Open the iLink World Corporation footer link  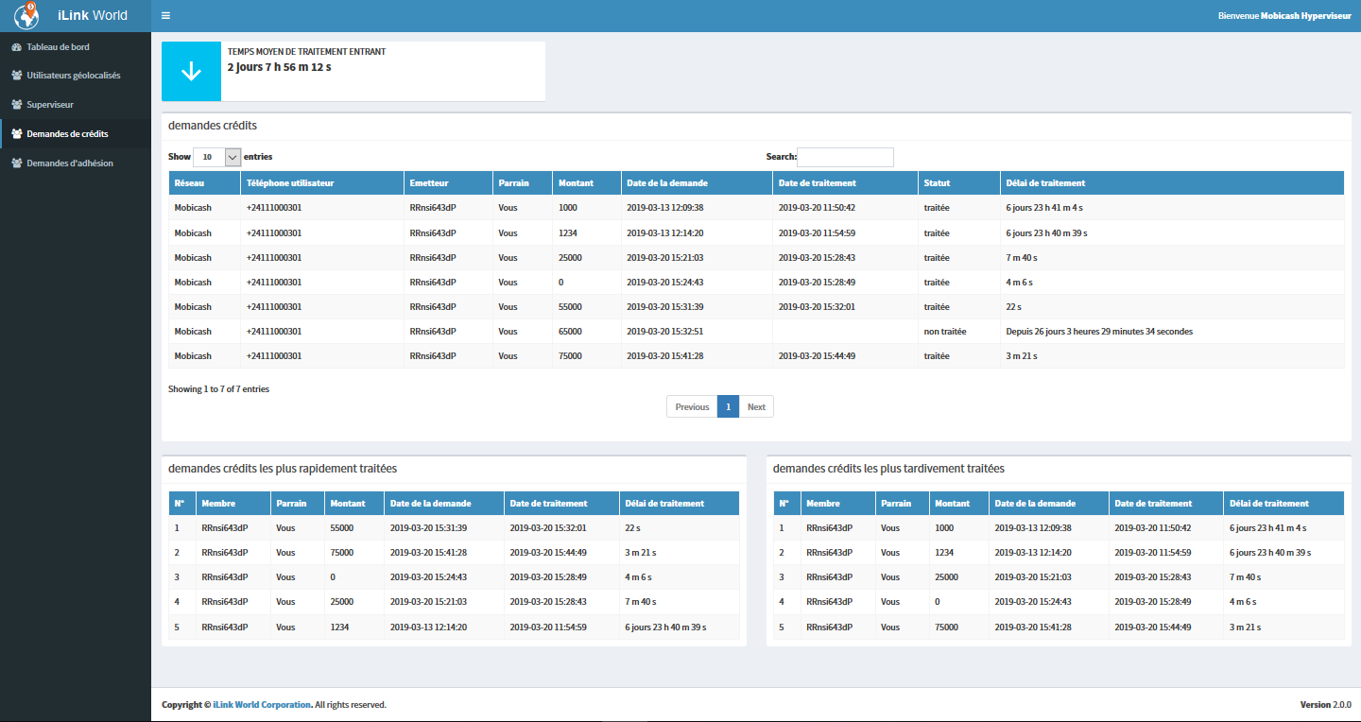tap(262, 705)
